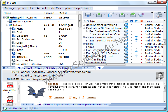Click the sender photo thumbnail
The width and height of the screenshot is (168, 112).
click(160, 76)
